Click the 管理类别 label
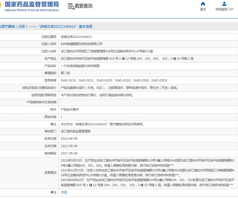This screenshot has height=198, width=238. tap(50, 73)
